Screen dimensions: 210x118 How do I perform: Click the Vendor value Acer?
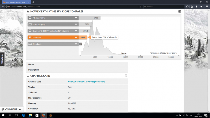70,87
